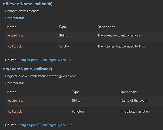Image resolution: width=163 pixels, height=130 pixels.
Task: Open the "line 107" source link
Action: pyautogui.click(x=67, y=125)
